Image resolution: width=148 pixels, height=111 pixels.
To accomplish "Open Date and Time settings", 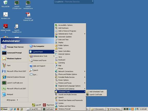I will point(70,40).
